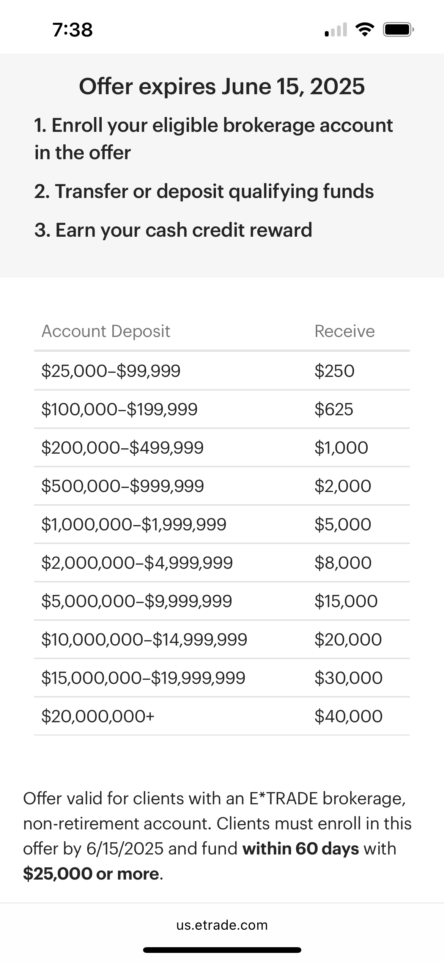Tap the cellular signal bars icon
Screen dimensions: 444x962
(336, 30)
